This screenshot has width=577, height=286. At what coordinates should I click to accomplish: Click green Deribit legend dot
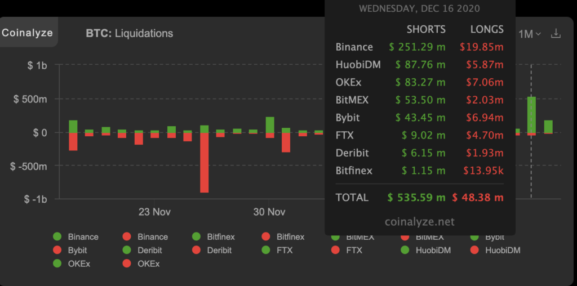[127, 250]
